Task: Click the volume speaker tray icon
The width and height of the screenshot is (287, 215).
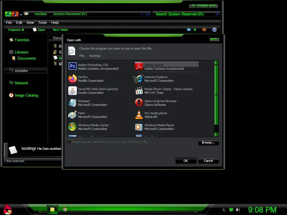Action: [238, 210]
